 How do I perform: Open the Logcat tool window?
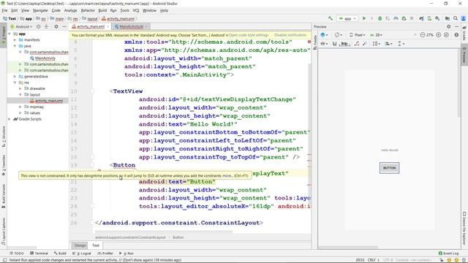pos(82,254)
